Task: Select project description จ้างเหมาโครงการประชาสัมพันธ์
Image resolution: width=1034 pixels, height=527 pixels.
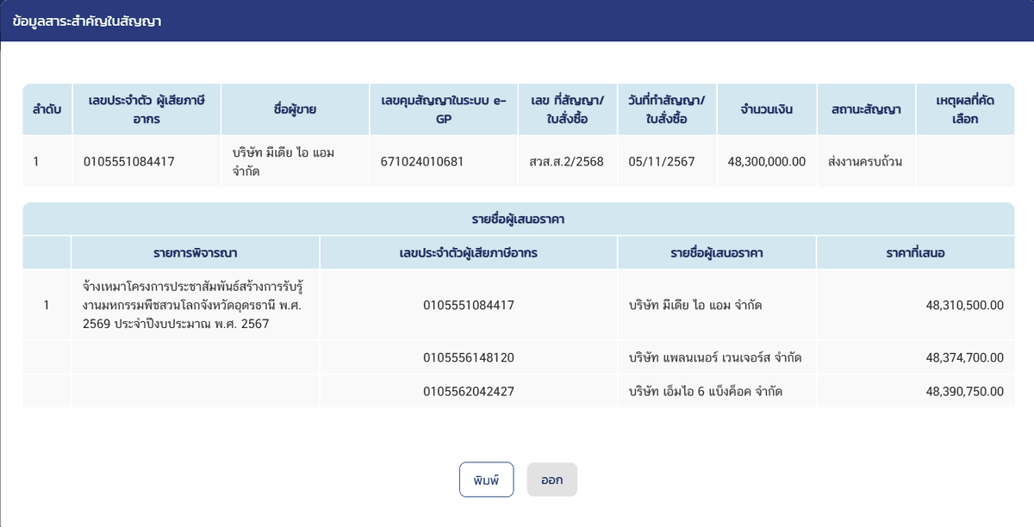Action: (191, 306)
